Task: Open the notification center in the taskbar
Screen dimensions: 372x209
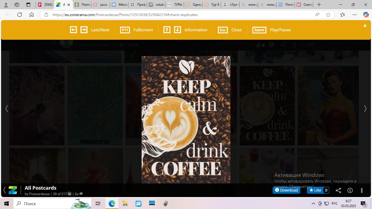Action: pyautogui.click(x=363, y=204)
